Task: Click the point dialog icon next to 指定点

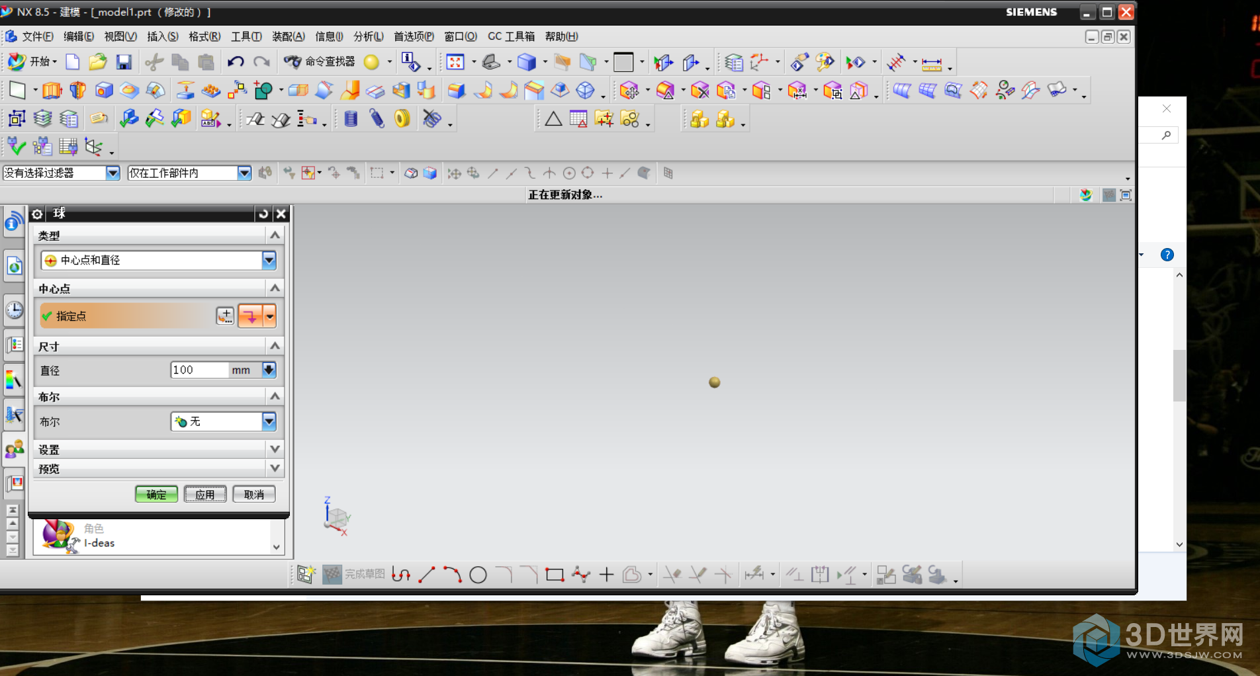Action: 225,316
